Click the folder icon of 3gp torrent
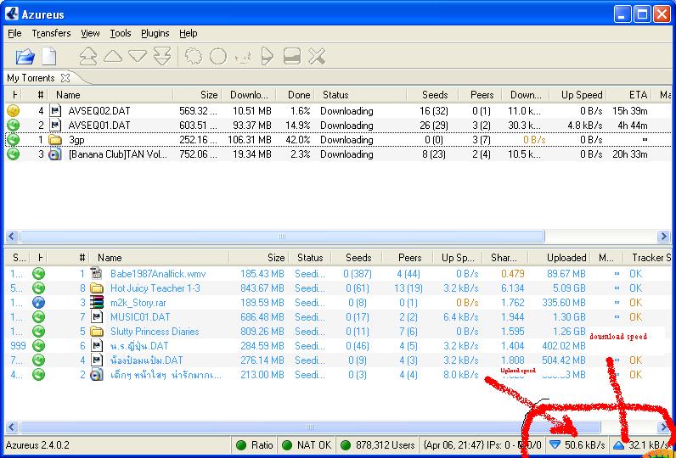 point(55,140)
